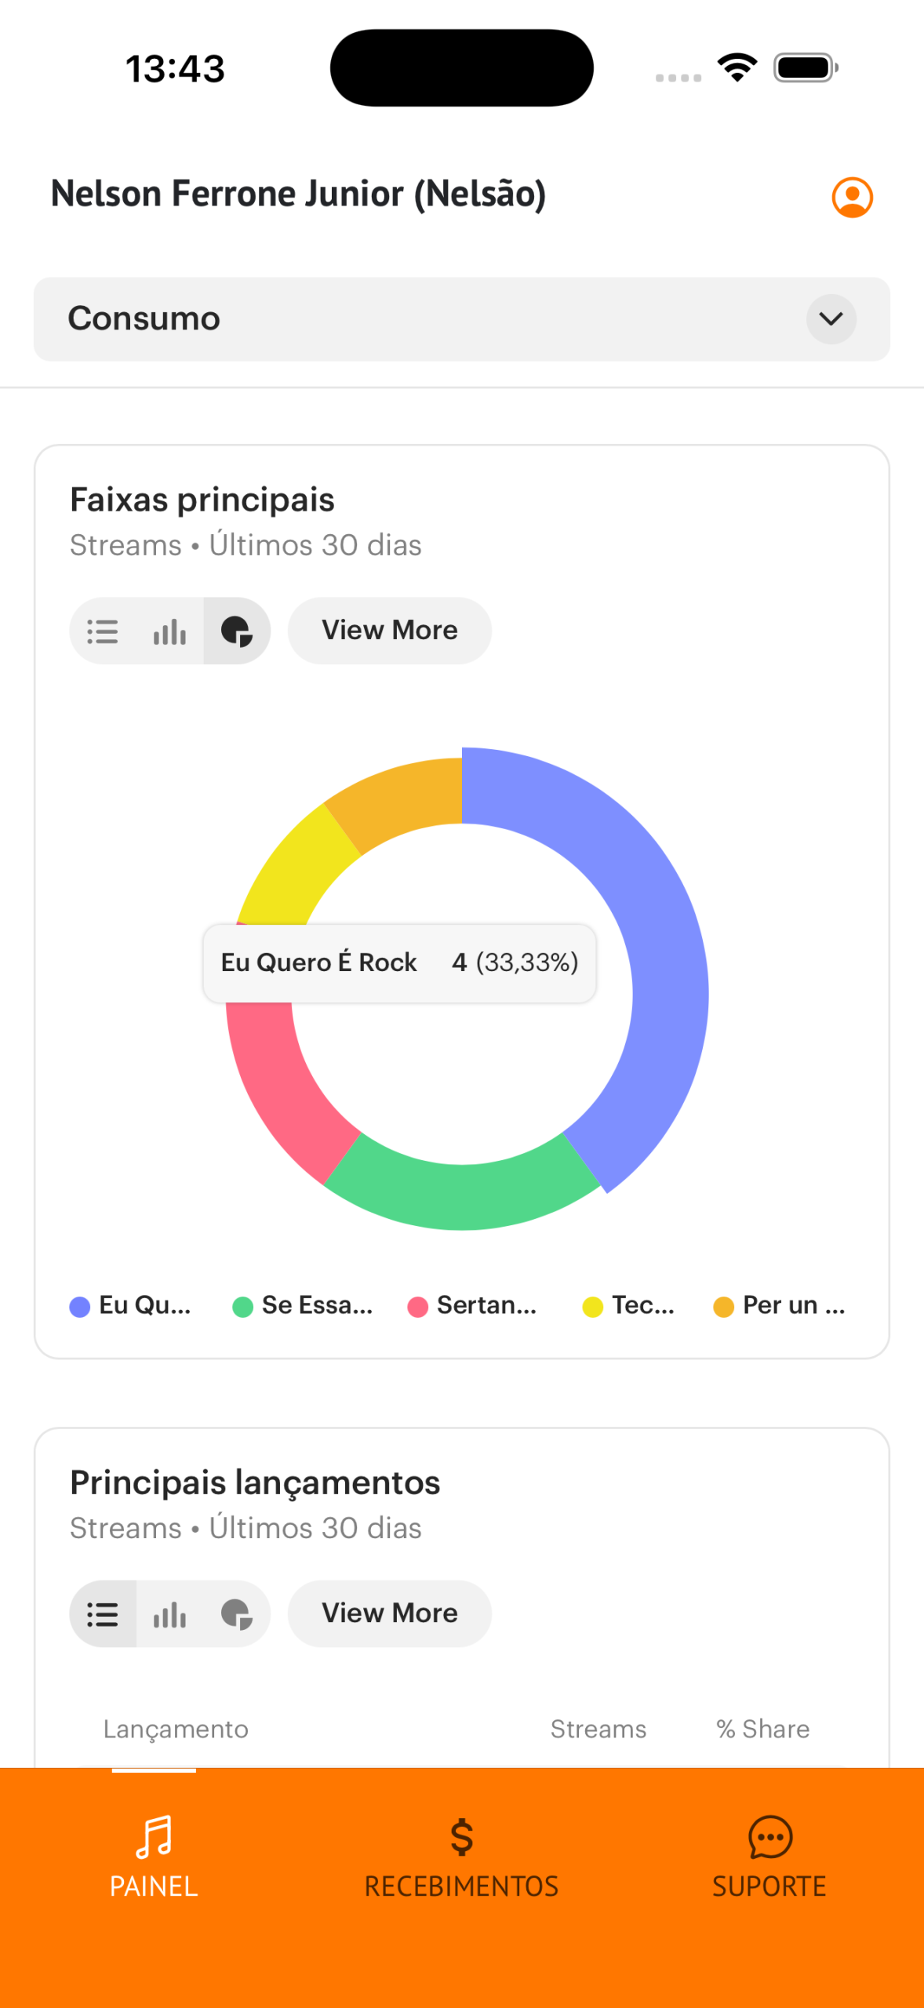
Task: Select list view in Principais lançamentos
Action: [x=103, y=1614]
